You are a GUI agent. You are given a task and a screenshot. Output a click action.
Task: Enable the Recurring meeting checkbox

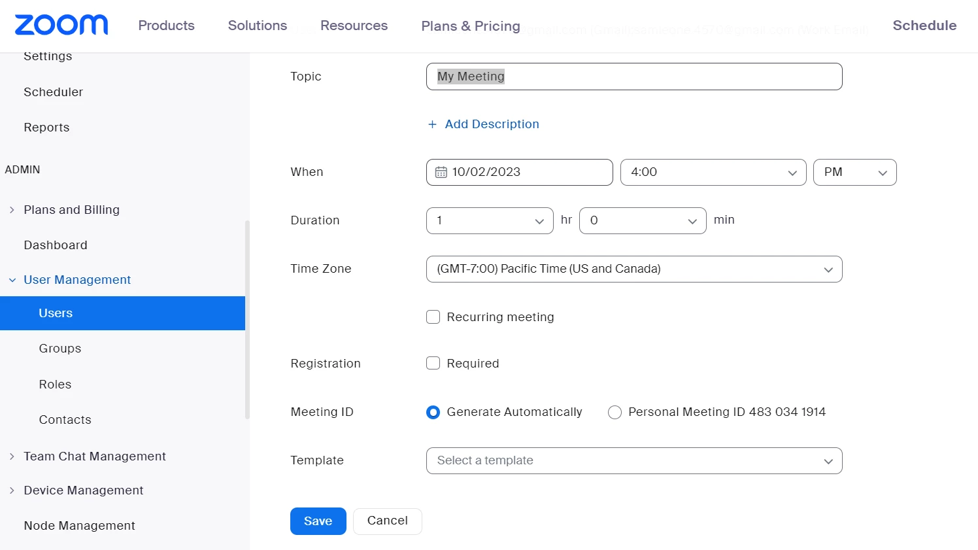(433, 317)
